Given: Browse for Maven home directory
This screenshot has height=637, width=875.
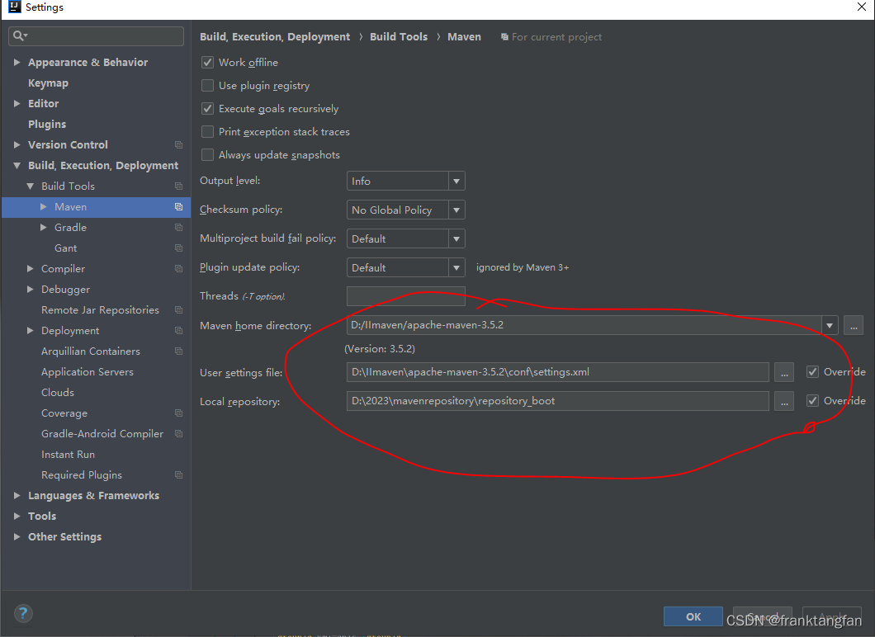Looking at the screenshot, I should pos(854,325).
